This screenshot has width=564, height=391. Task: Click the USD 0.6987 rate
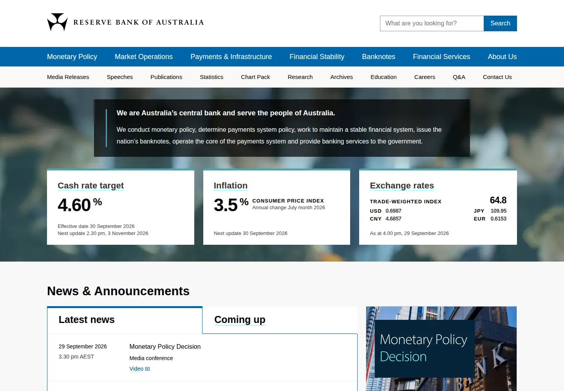[385, 211]
